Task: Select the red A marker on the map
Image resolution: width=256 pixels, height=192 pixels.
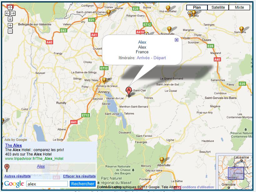Action: pos(129,91)
